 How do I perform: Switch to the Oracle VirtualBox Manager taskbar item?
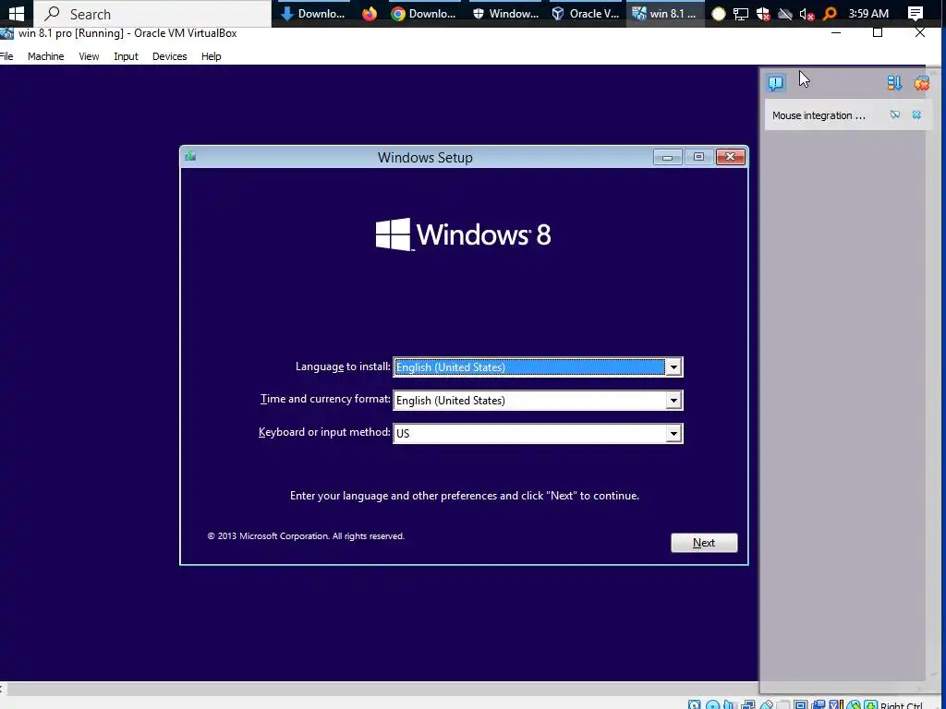click(x=585, y=13)
